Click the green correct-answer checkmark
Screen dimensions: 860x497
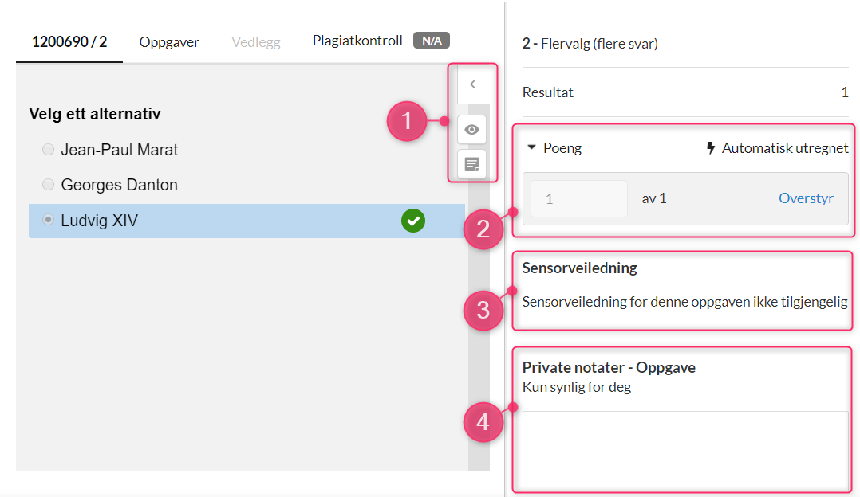[x=413, y=221]
